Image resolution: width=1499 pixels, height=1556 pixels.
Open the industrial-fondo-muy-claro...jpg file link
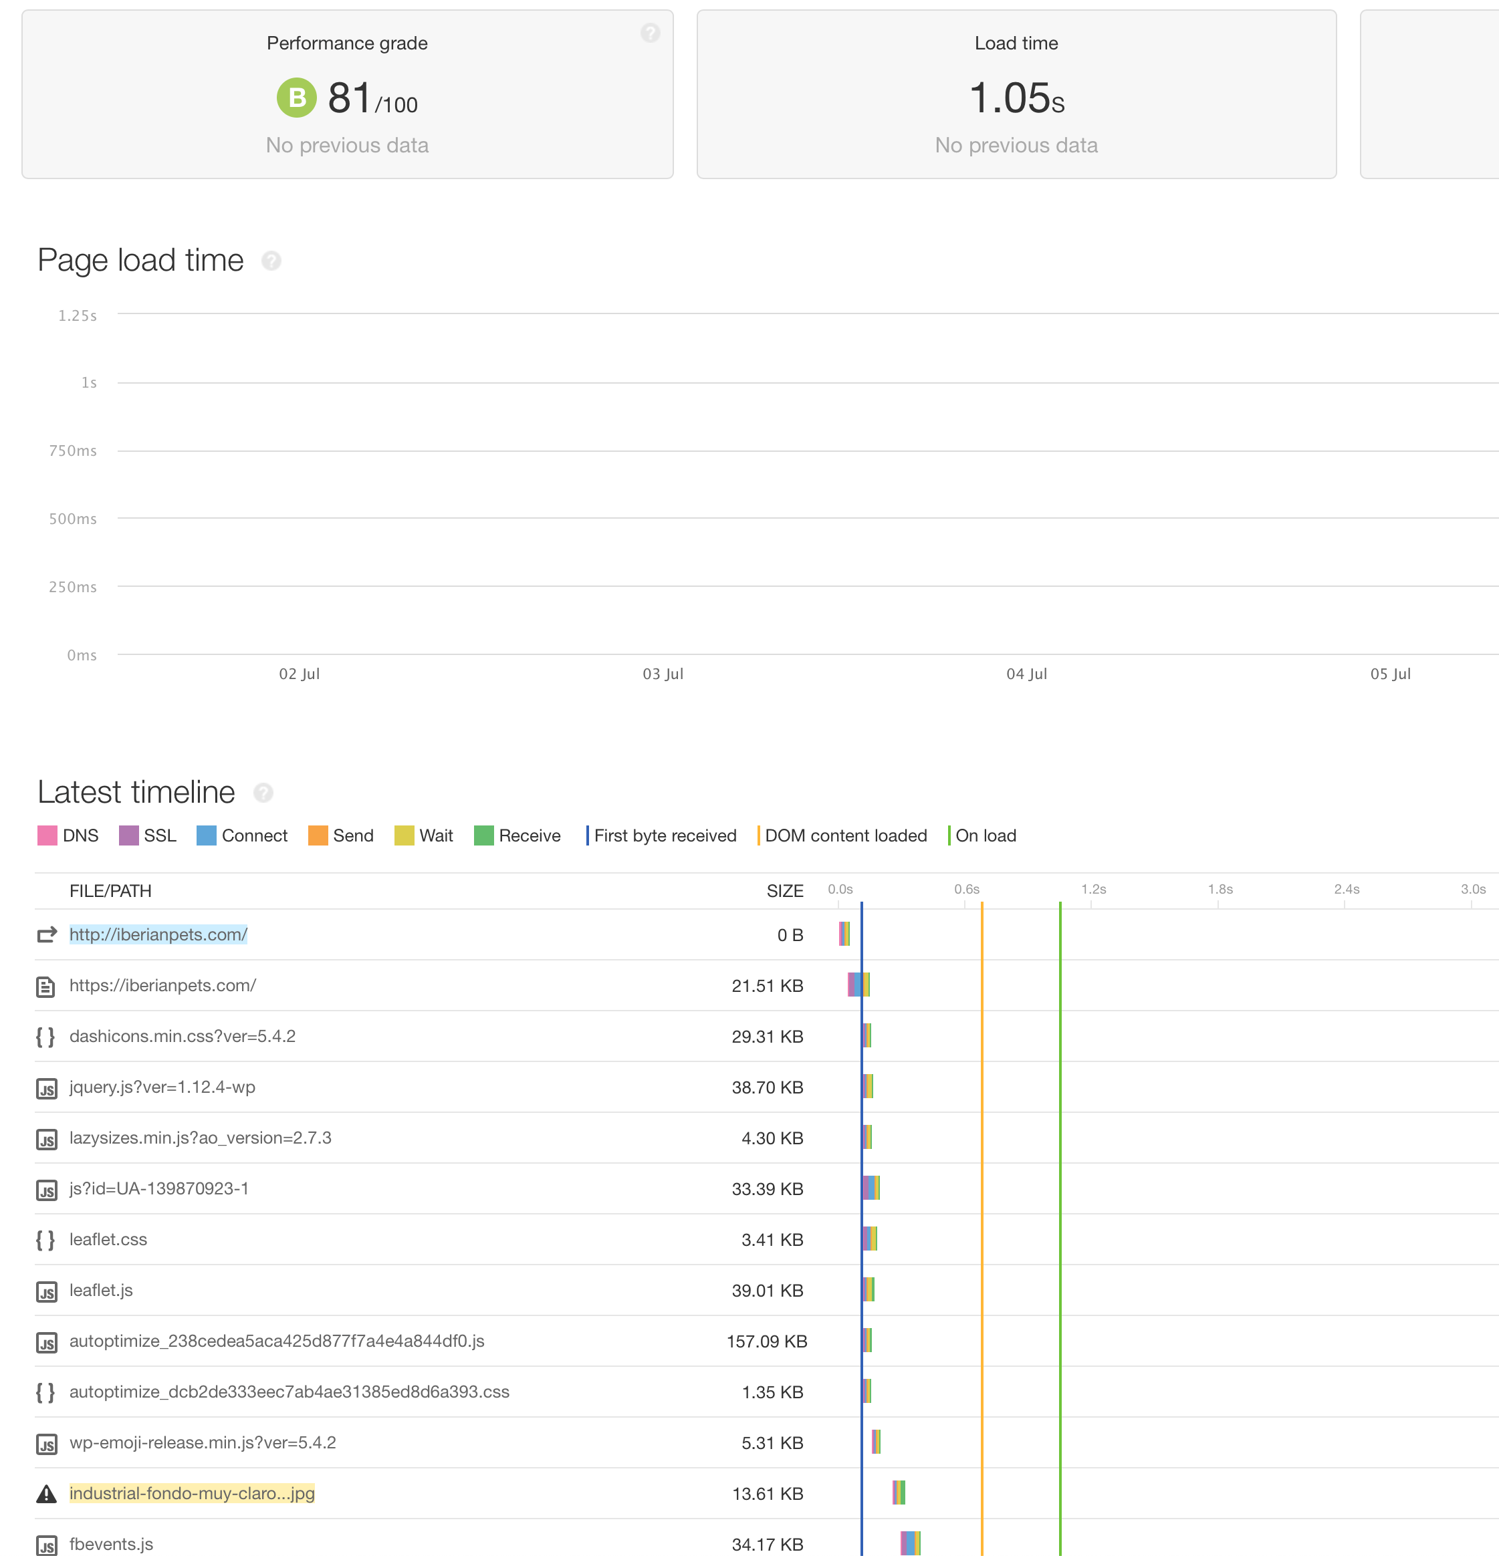click(x=192, y=1493)
